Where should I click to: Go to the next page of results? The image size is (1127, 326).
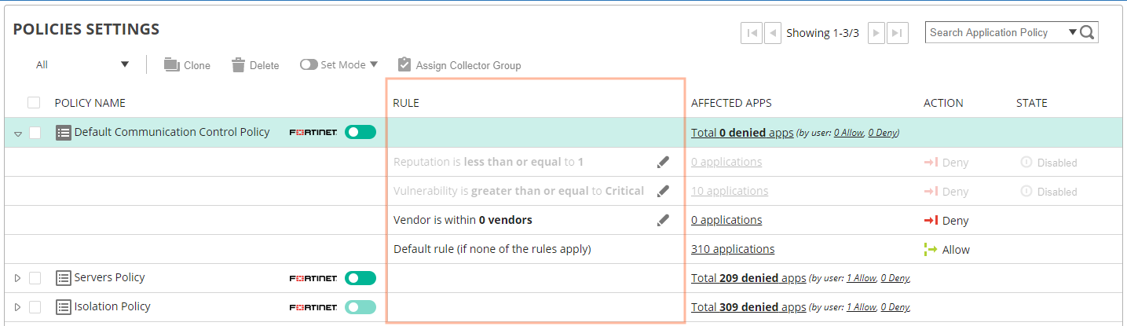[x=875, y=33]
